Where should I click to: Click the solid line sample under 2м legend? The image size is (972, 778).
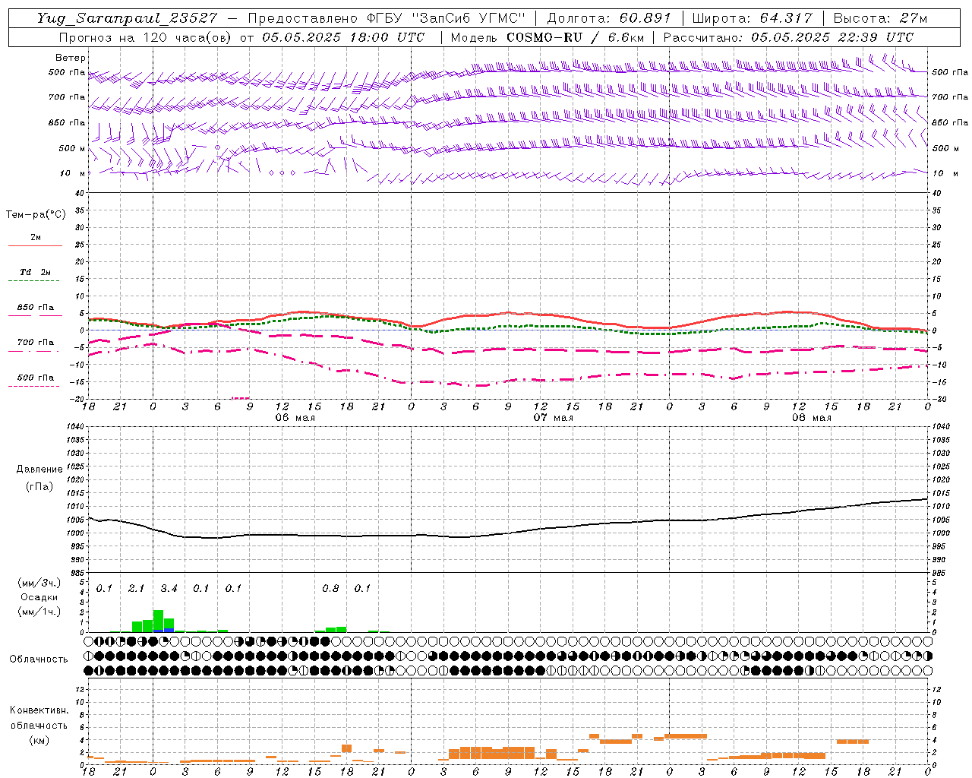[x=35, y=246]
